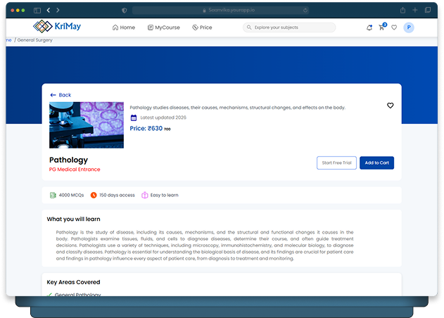
Task: Open the Home menu item
Action: click(124, 27)
